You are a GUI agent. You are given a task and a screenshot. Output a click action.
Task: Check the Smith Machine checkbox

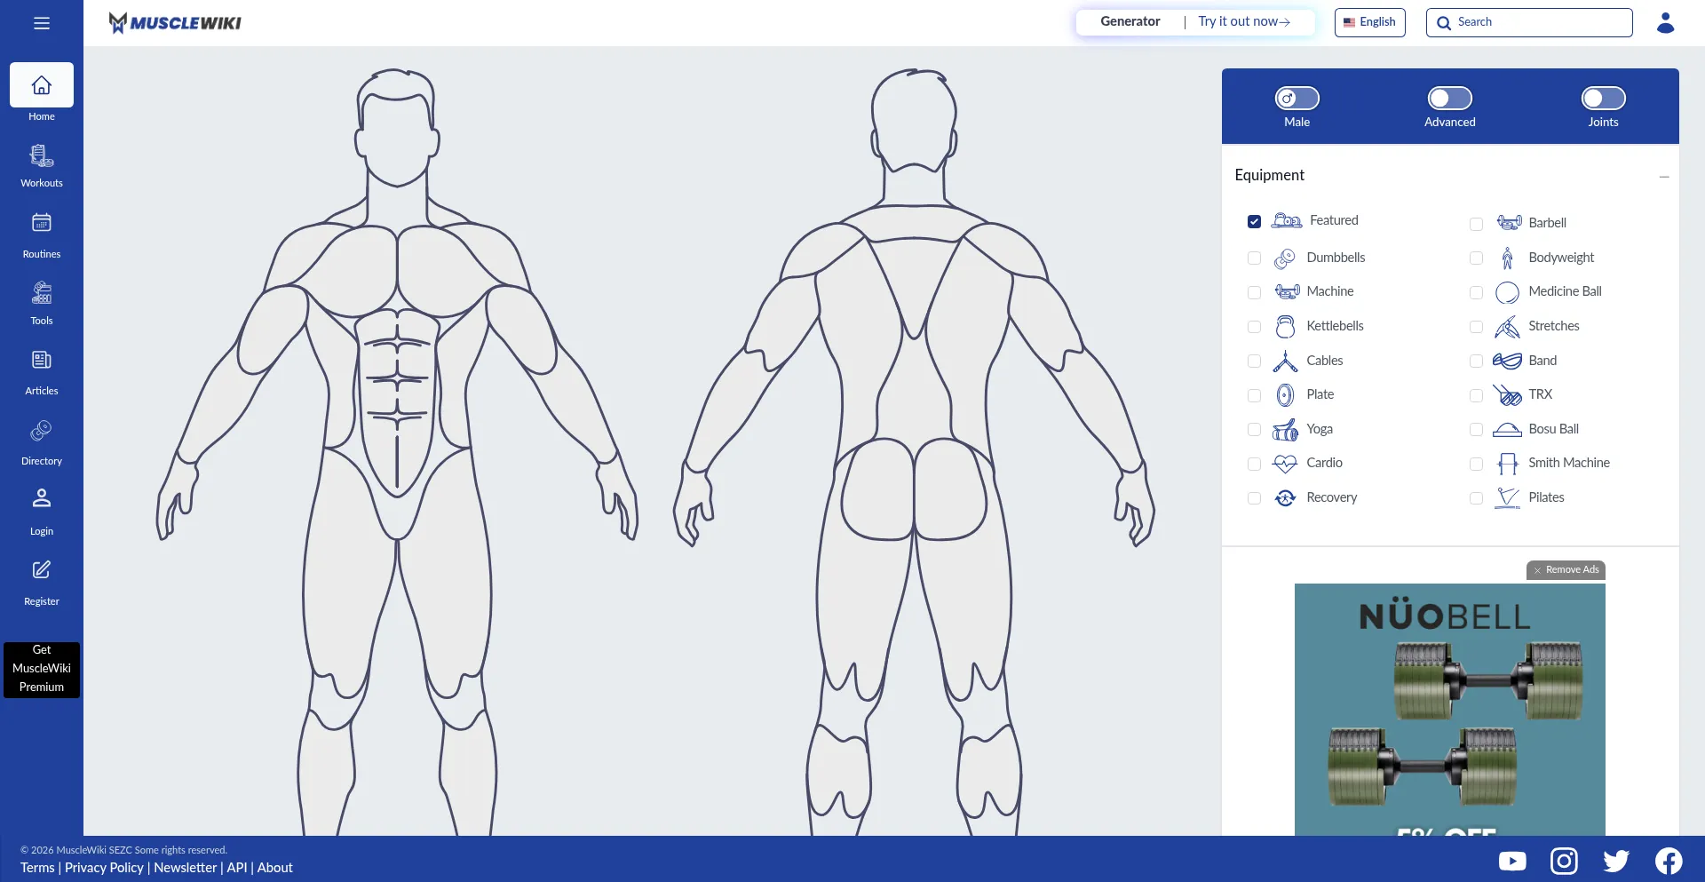point(1476,464)
